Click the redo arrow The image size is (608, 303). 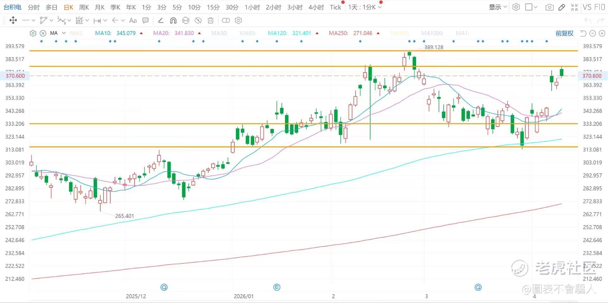point(600,21)
